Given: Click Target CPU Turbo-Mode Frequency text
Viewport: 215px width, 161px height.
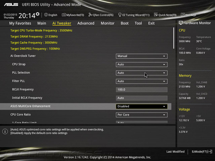Looking at the screenshot, I should coord(41,31).
